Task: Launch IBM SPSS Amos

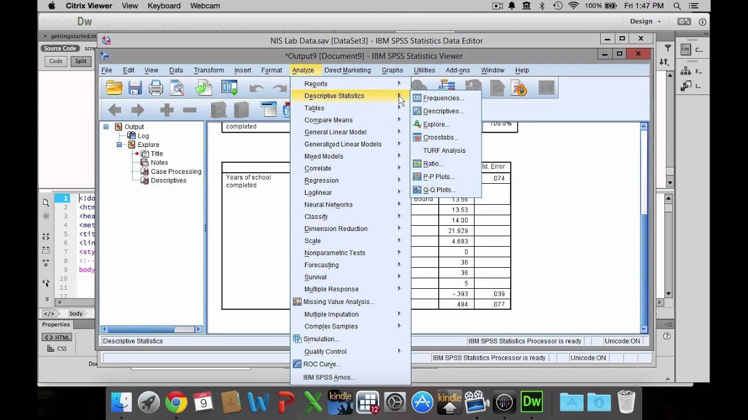Action: point(351,377)
